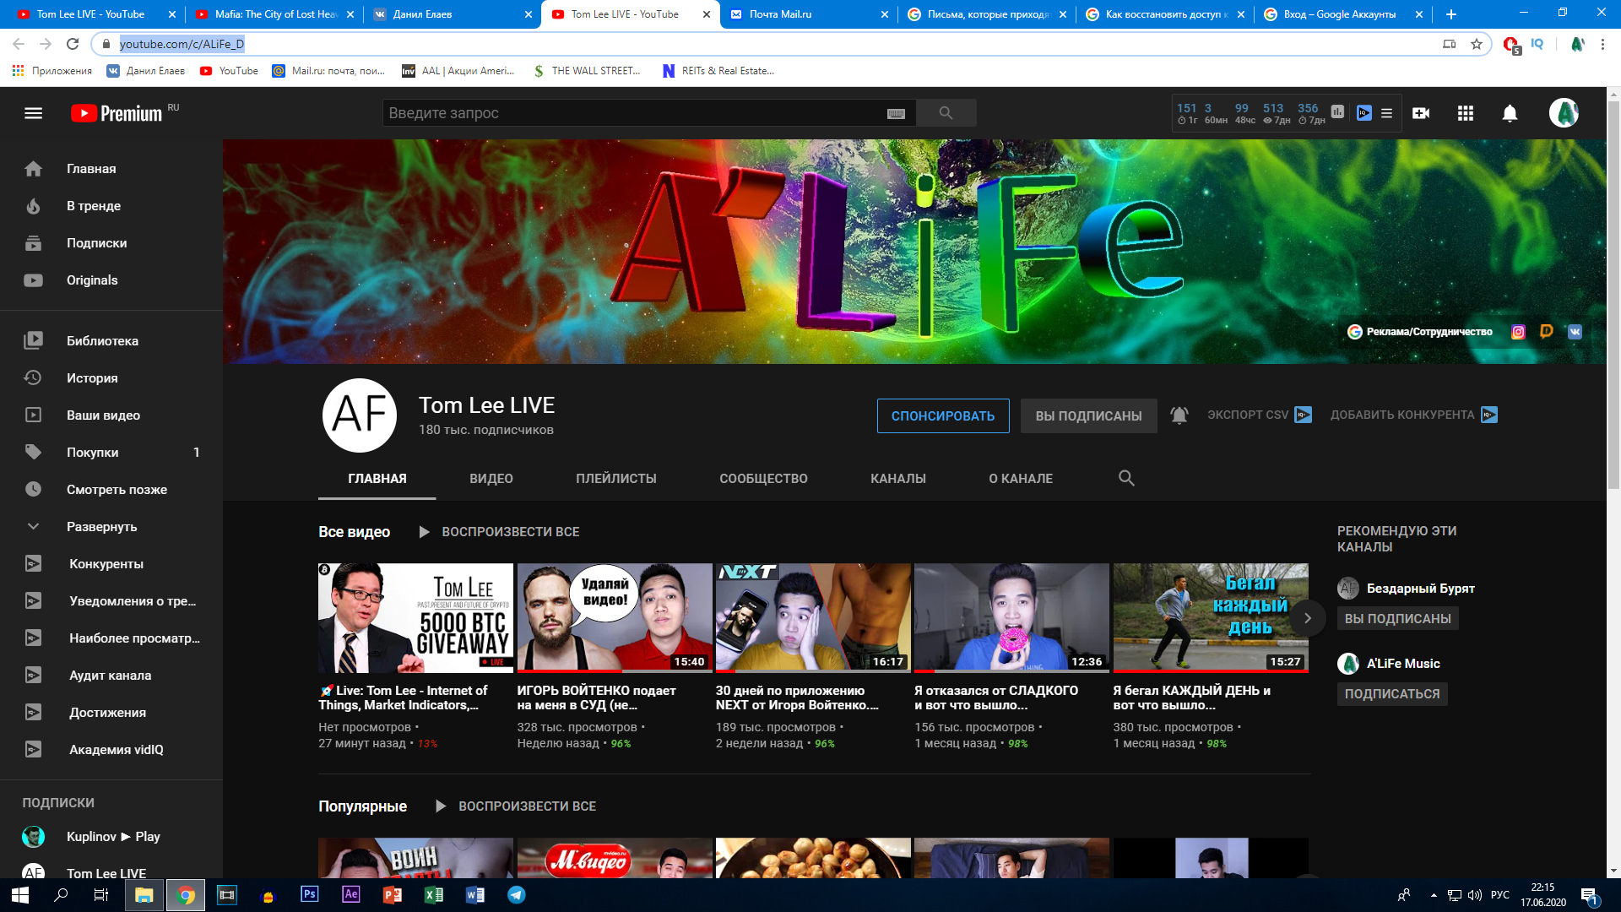Viewport: 1621px width, 912px height.
Task: Open Смотреть позже in sidebar
Action: 111,490
